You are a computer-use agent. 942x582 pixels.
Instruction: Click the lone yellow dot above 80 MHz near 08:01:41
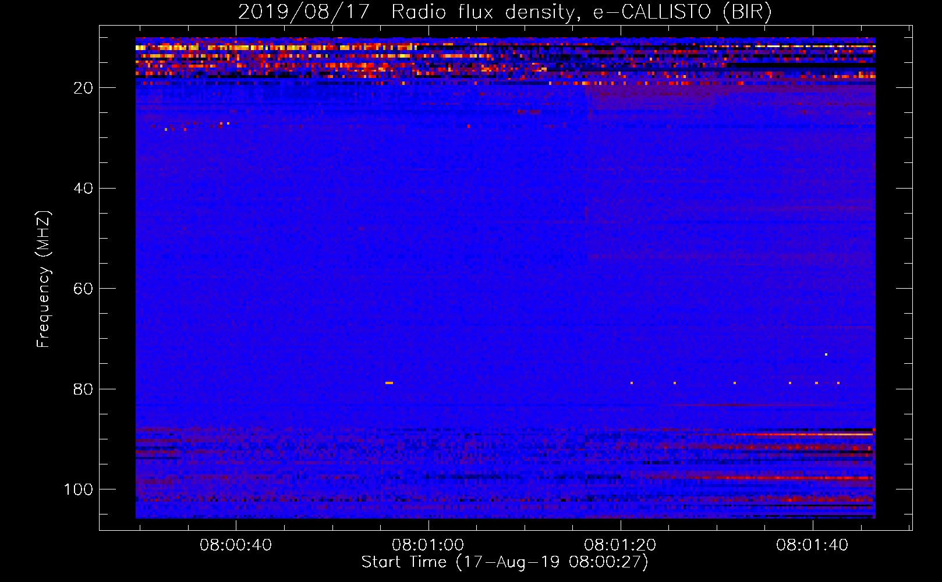click(x=826, y=354)
